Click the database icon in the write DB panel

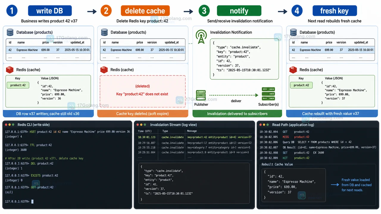[x=10, y=32]
